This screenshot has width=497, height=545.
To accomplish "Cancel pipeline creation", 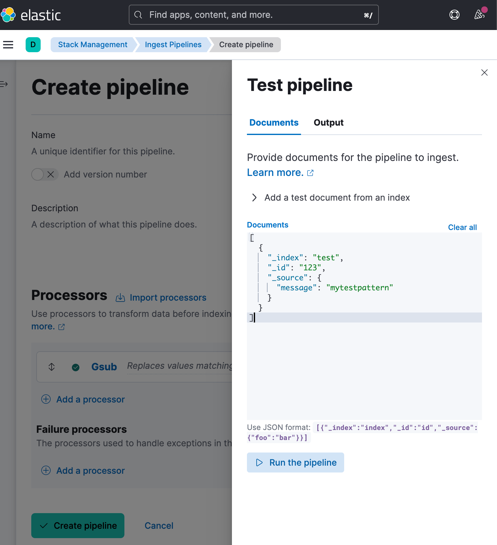I will click(x=159, y=526).
